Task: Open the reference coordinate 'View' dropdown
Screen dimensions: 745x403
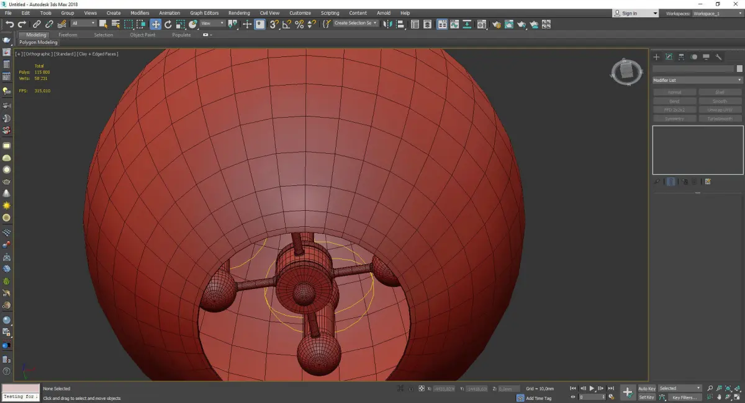Action: pos(212,24)
